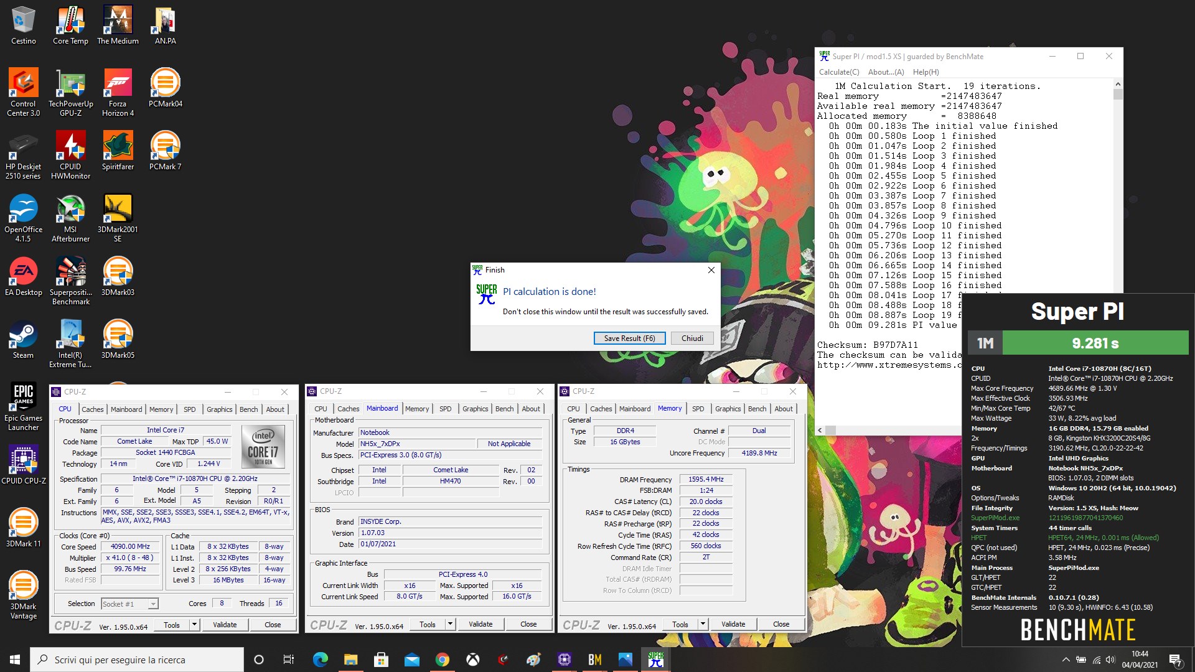Open Control Center 3.0 shortcut

pyautogui.click(x=23, y=92)
